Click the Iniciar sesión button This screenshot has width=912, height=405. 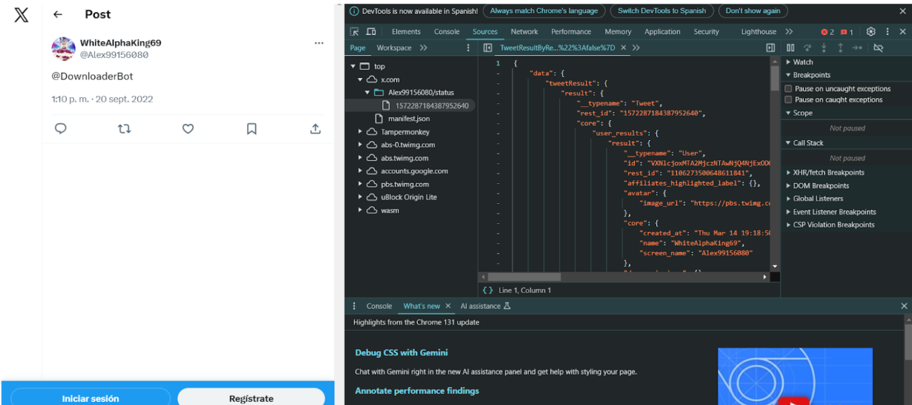[x=91, y=398]
